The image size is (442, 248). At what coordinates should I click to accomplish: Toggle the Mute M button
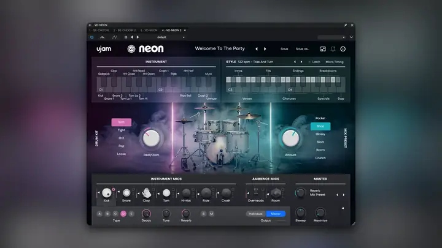tap(211, 214)
